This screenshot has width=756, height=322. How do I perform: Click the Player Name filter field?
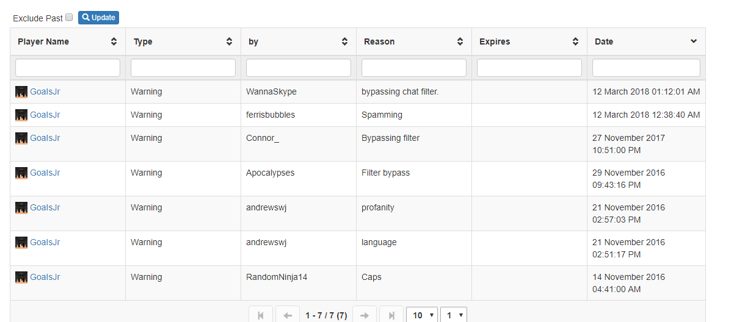click(68, 68)
